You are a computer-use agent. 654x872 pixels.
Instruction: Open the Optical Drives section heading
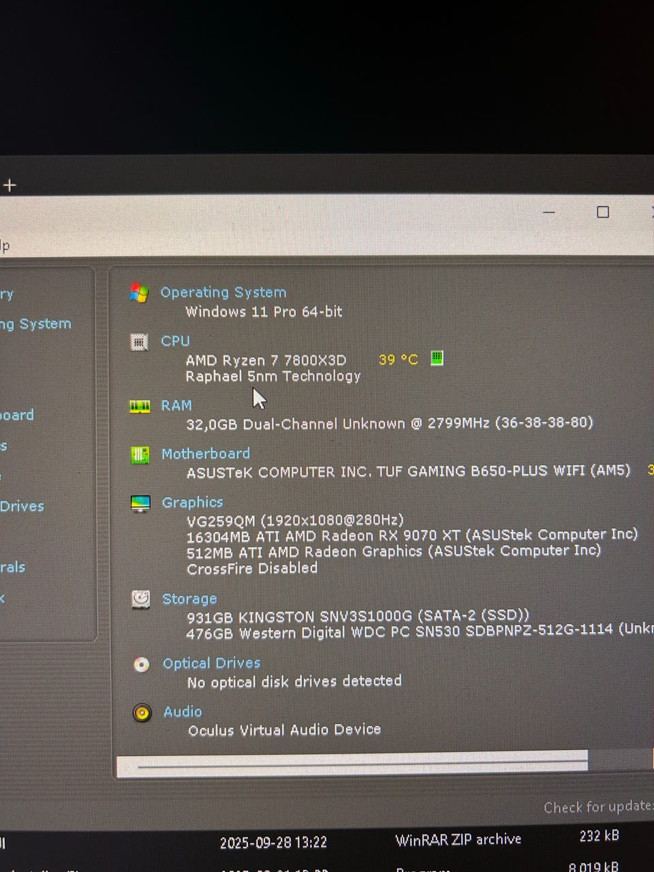point(212,663)
